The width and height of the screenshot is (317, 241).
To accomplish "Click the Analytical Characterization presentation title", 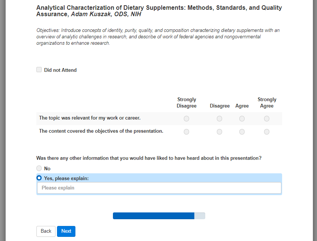I will tap(159, 11).
